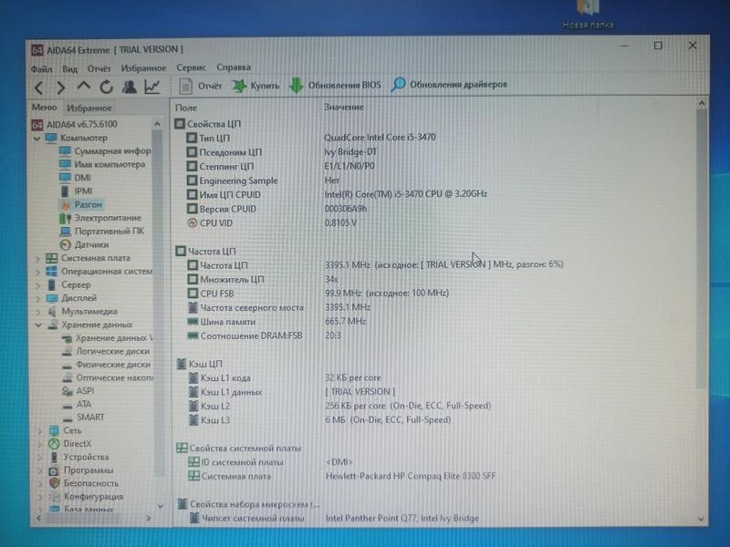
Task: Expand the Дисплей tree node
Action: tap(37, 299)
